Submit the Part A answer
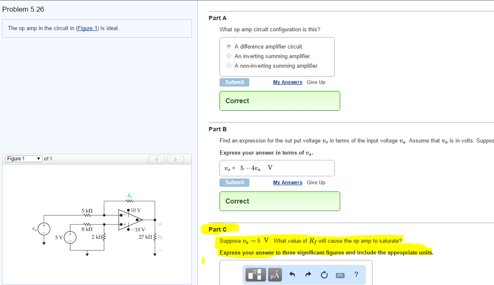This screenshot has height=285, width=494. tap(234, 82)
